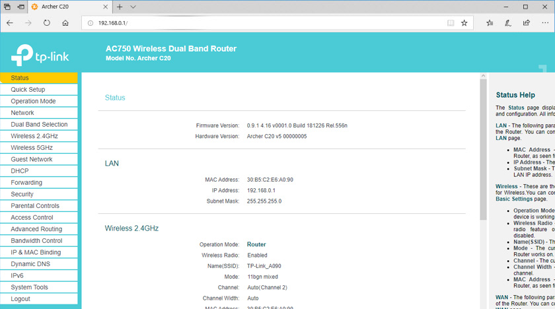This screenshot has height=309, width=555.
Task: Maximize the browser window
Action: coord(526,7)
